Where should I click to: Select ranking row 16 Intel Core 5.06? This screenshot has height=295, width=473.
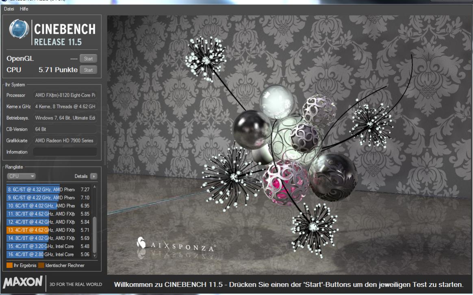point(49,254)
